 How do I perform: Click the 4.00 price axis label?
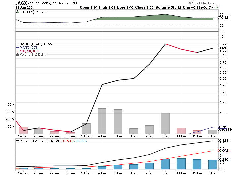(223, 44)
